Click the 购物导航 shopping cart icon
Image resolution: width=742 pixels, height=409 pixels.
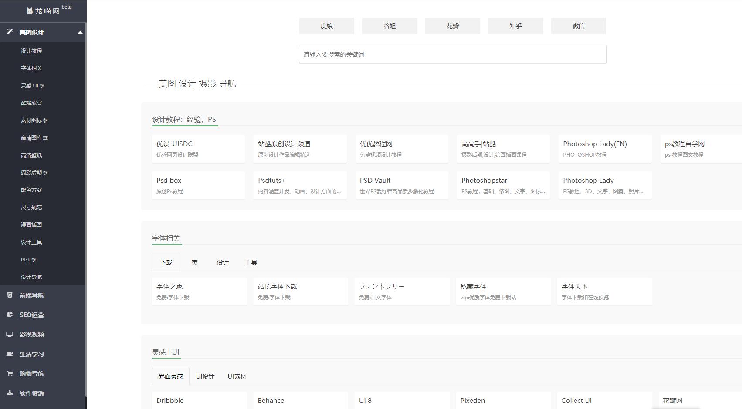pos(10,373)
